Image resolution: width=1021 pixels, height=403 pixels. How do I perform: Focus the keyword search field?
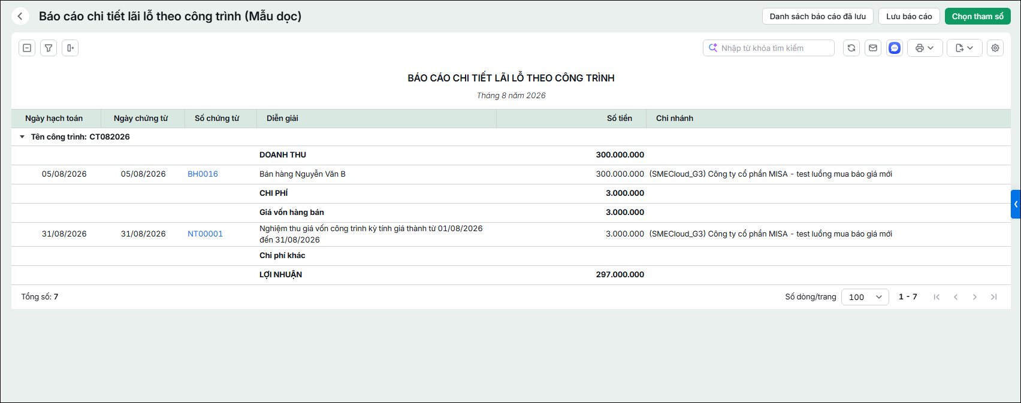click(769, 48)
